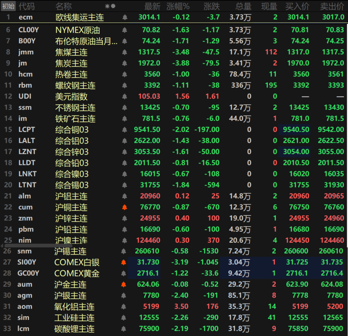Click 沪锌主连 latest price 24955

tap(150, 218)
